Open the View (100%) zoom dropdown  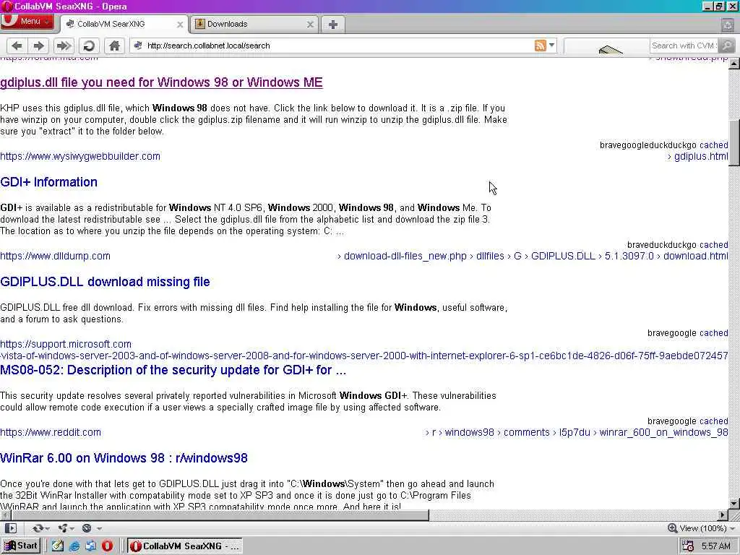click(702, 528)
